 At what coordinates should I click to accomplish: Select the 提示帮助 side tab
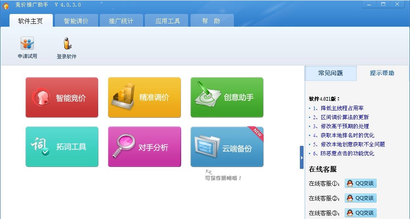click(382, 73)
